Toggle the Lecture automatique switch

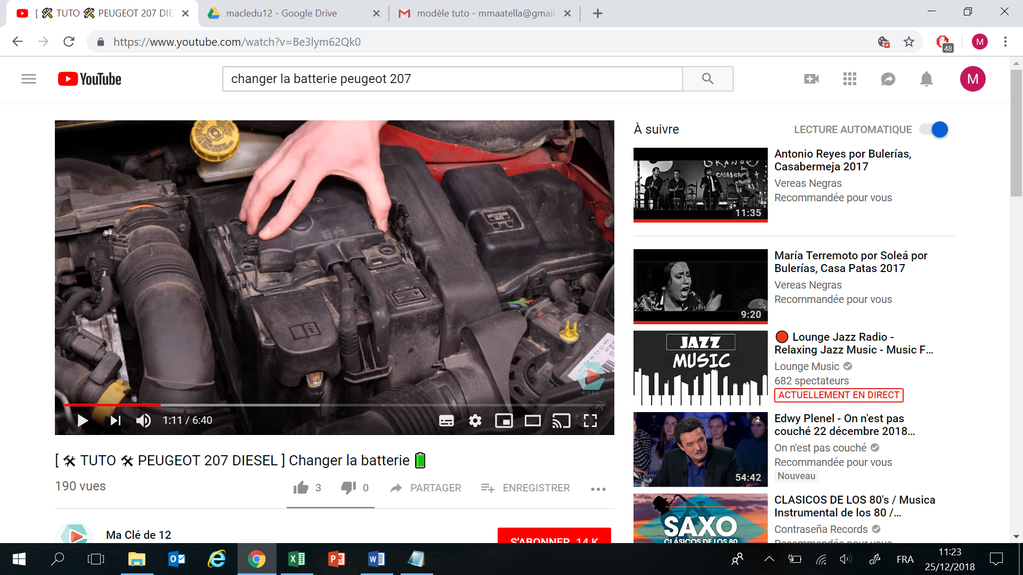tap(933, 129)
